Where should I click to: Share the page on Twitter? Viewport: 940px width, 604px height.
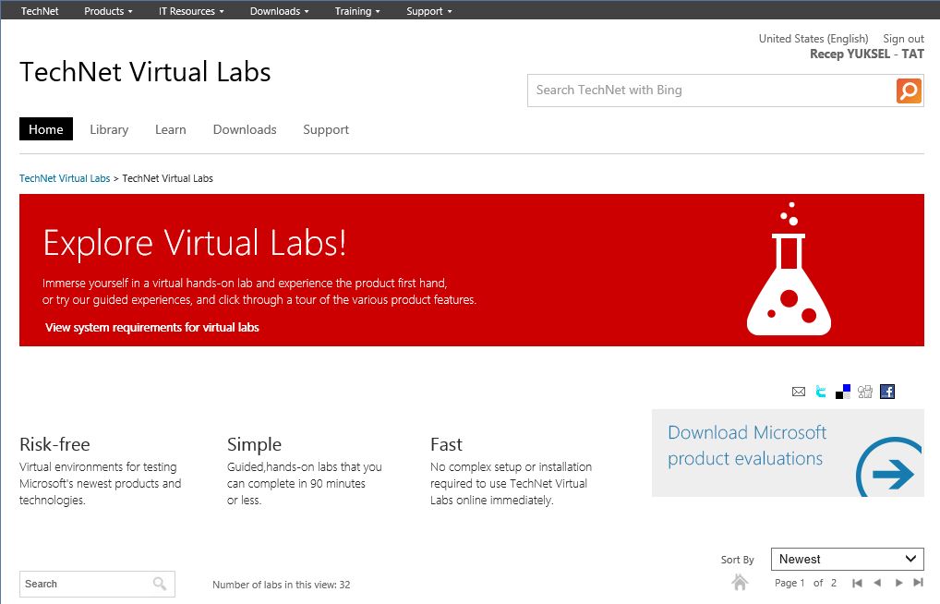point(821,392)
